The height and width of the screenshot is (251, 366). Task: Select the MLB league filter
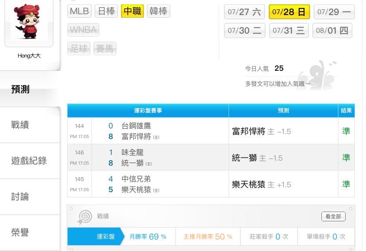tap(80, 11)
